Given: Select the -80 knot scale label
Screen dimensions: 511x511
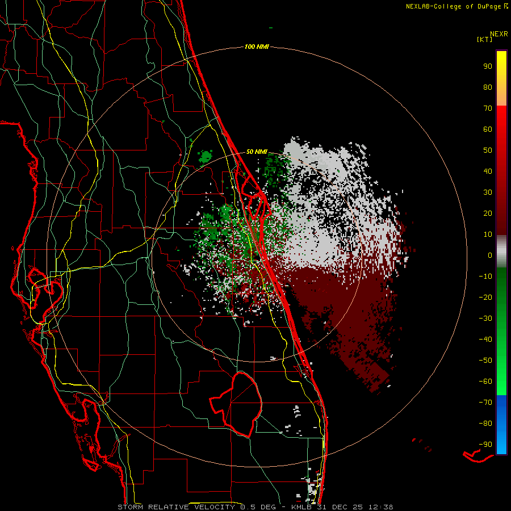Looking at the screenshot, I should (x=485, y=424).
